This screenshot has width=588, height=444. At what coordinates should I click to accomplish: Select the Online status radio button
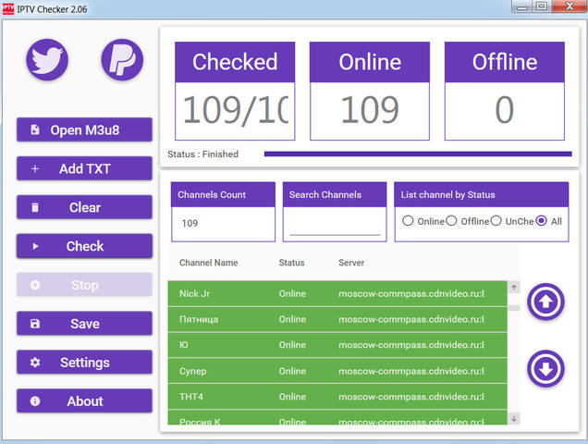click(x=408, y=221)
